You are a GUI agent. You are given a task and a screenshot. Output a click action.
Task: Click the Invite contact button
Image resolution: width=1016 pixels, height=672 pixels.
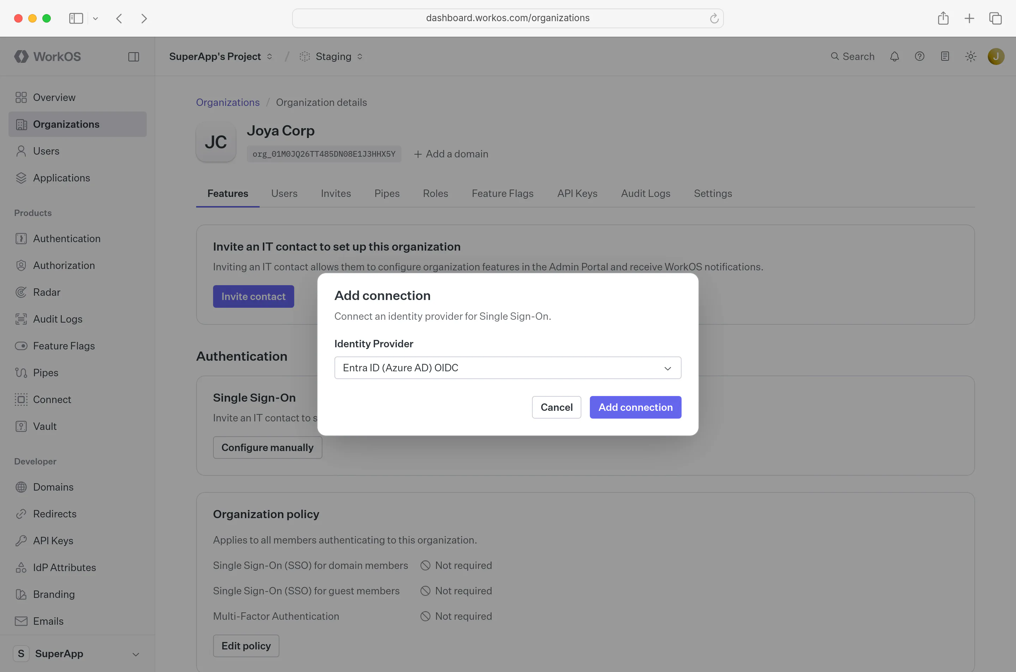[253, 296]
